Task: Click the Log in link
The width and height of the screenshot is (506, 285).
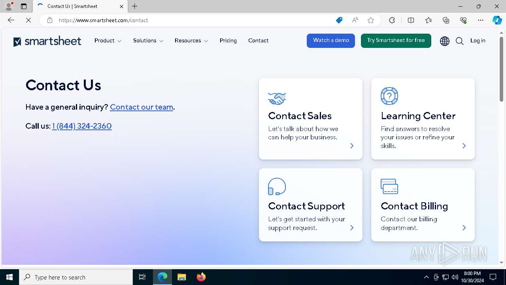Action: tap(478, 41)
